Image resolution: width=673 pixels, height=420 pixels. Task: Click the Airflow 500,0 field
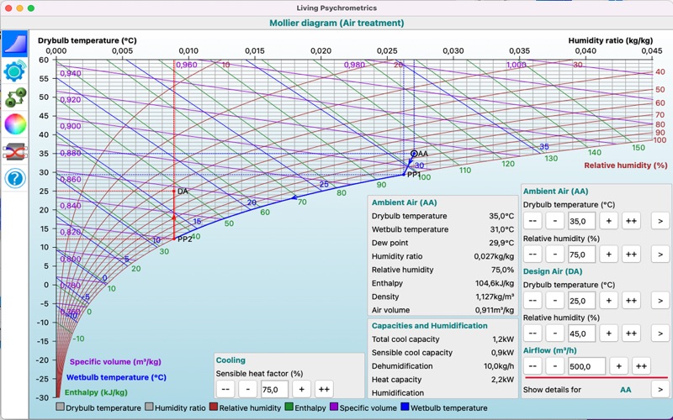point(586,366)
